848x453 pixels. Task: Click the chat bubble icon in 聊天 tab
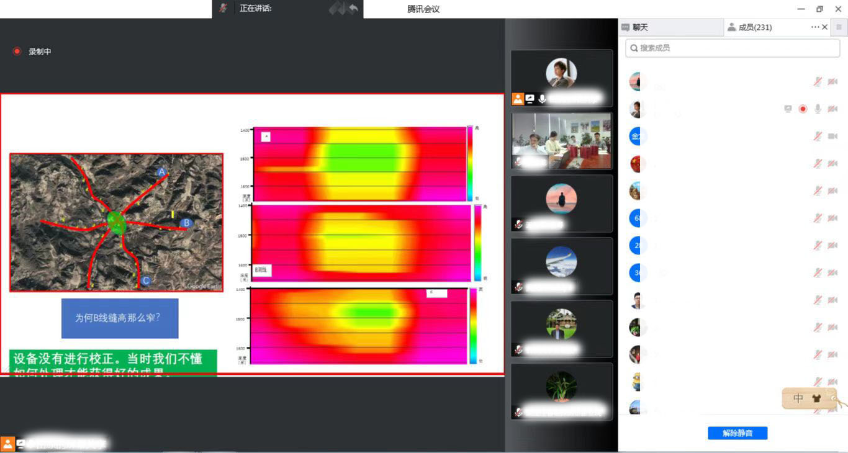(625, 27)
